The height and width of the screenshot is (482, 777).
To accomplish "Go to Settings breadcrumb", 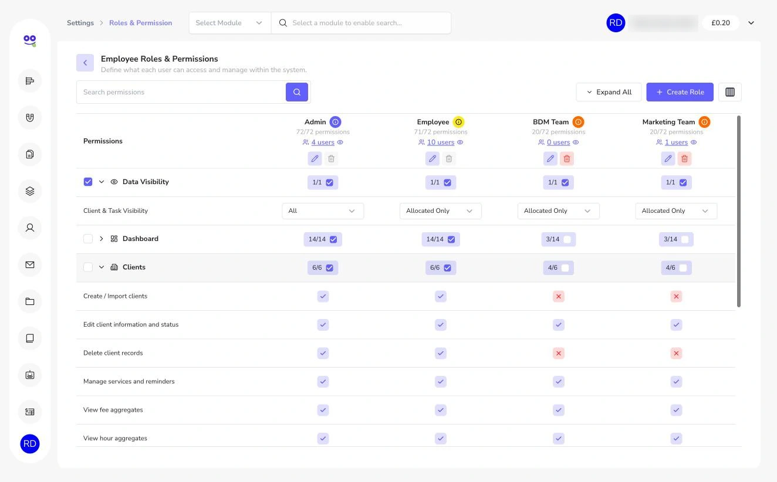I will (80, 23).
